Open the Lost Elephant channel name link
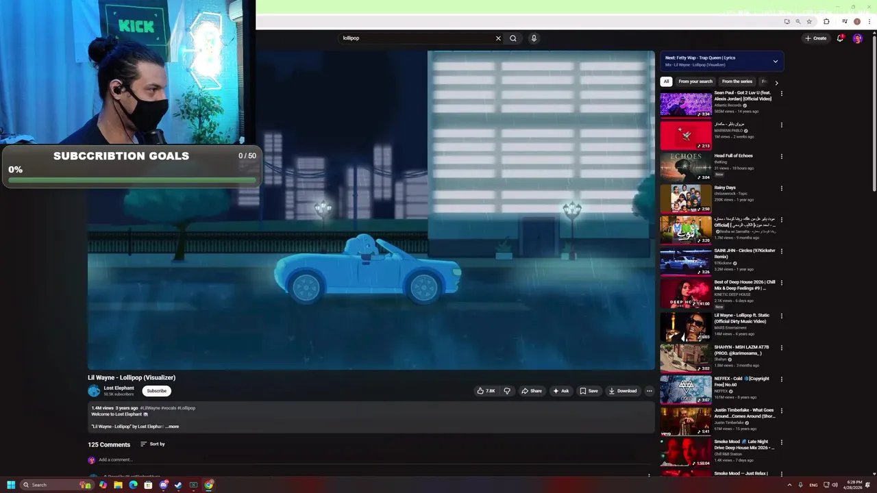The height and width of the screenshot is (493, 877). coord(119,388)
